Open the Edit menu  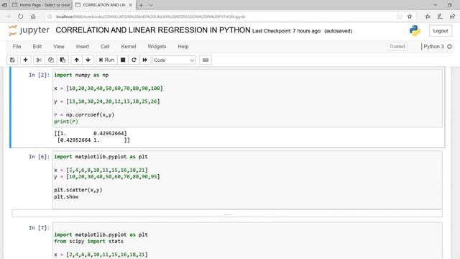click(x=37, y=46)
